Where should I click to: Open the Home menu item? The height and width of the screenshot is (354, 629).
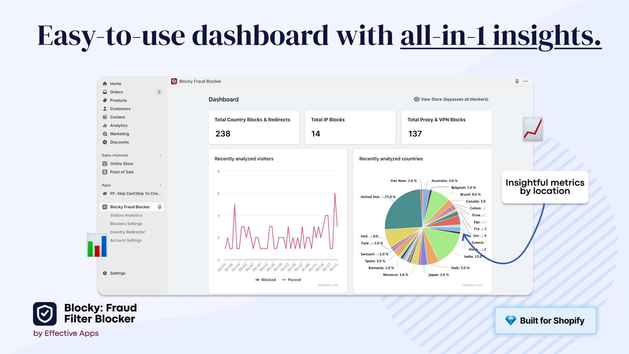116,84
